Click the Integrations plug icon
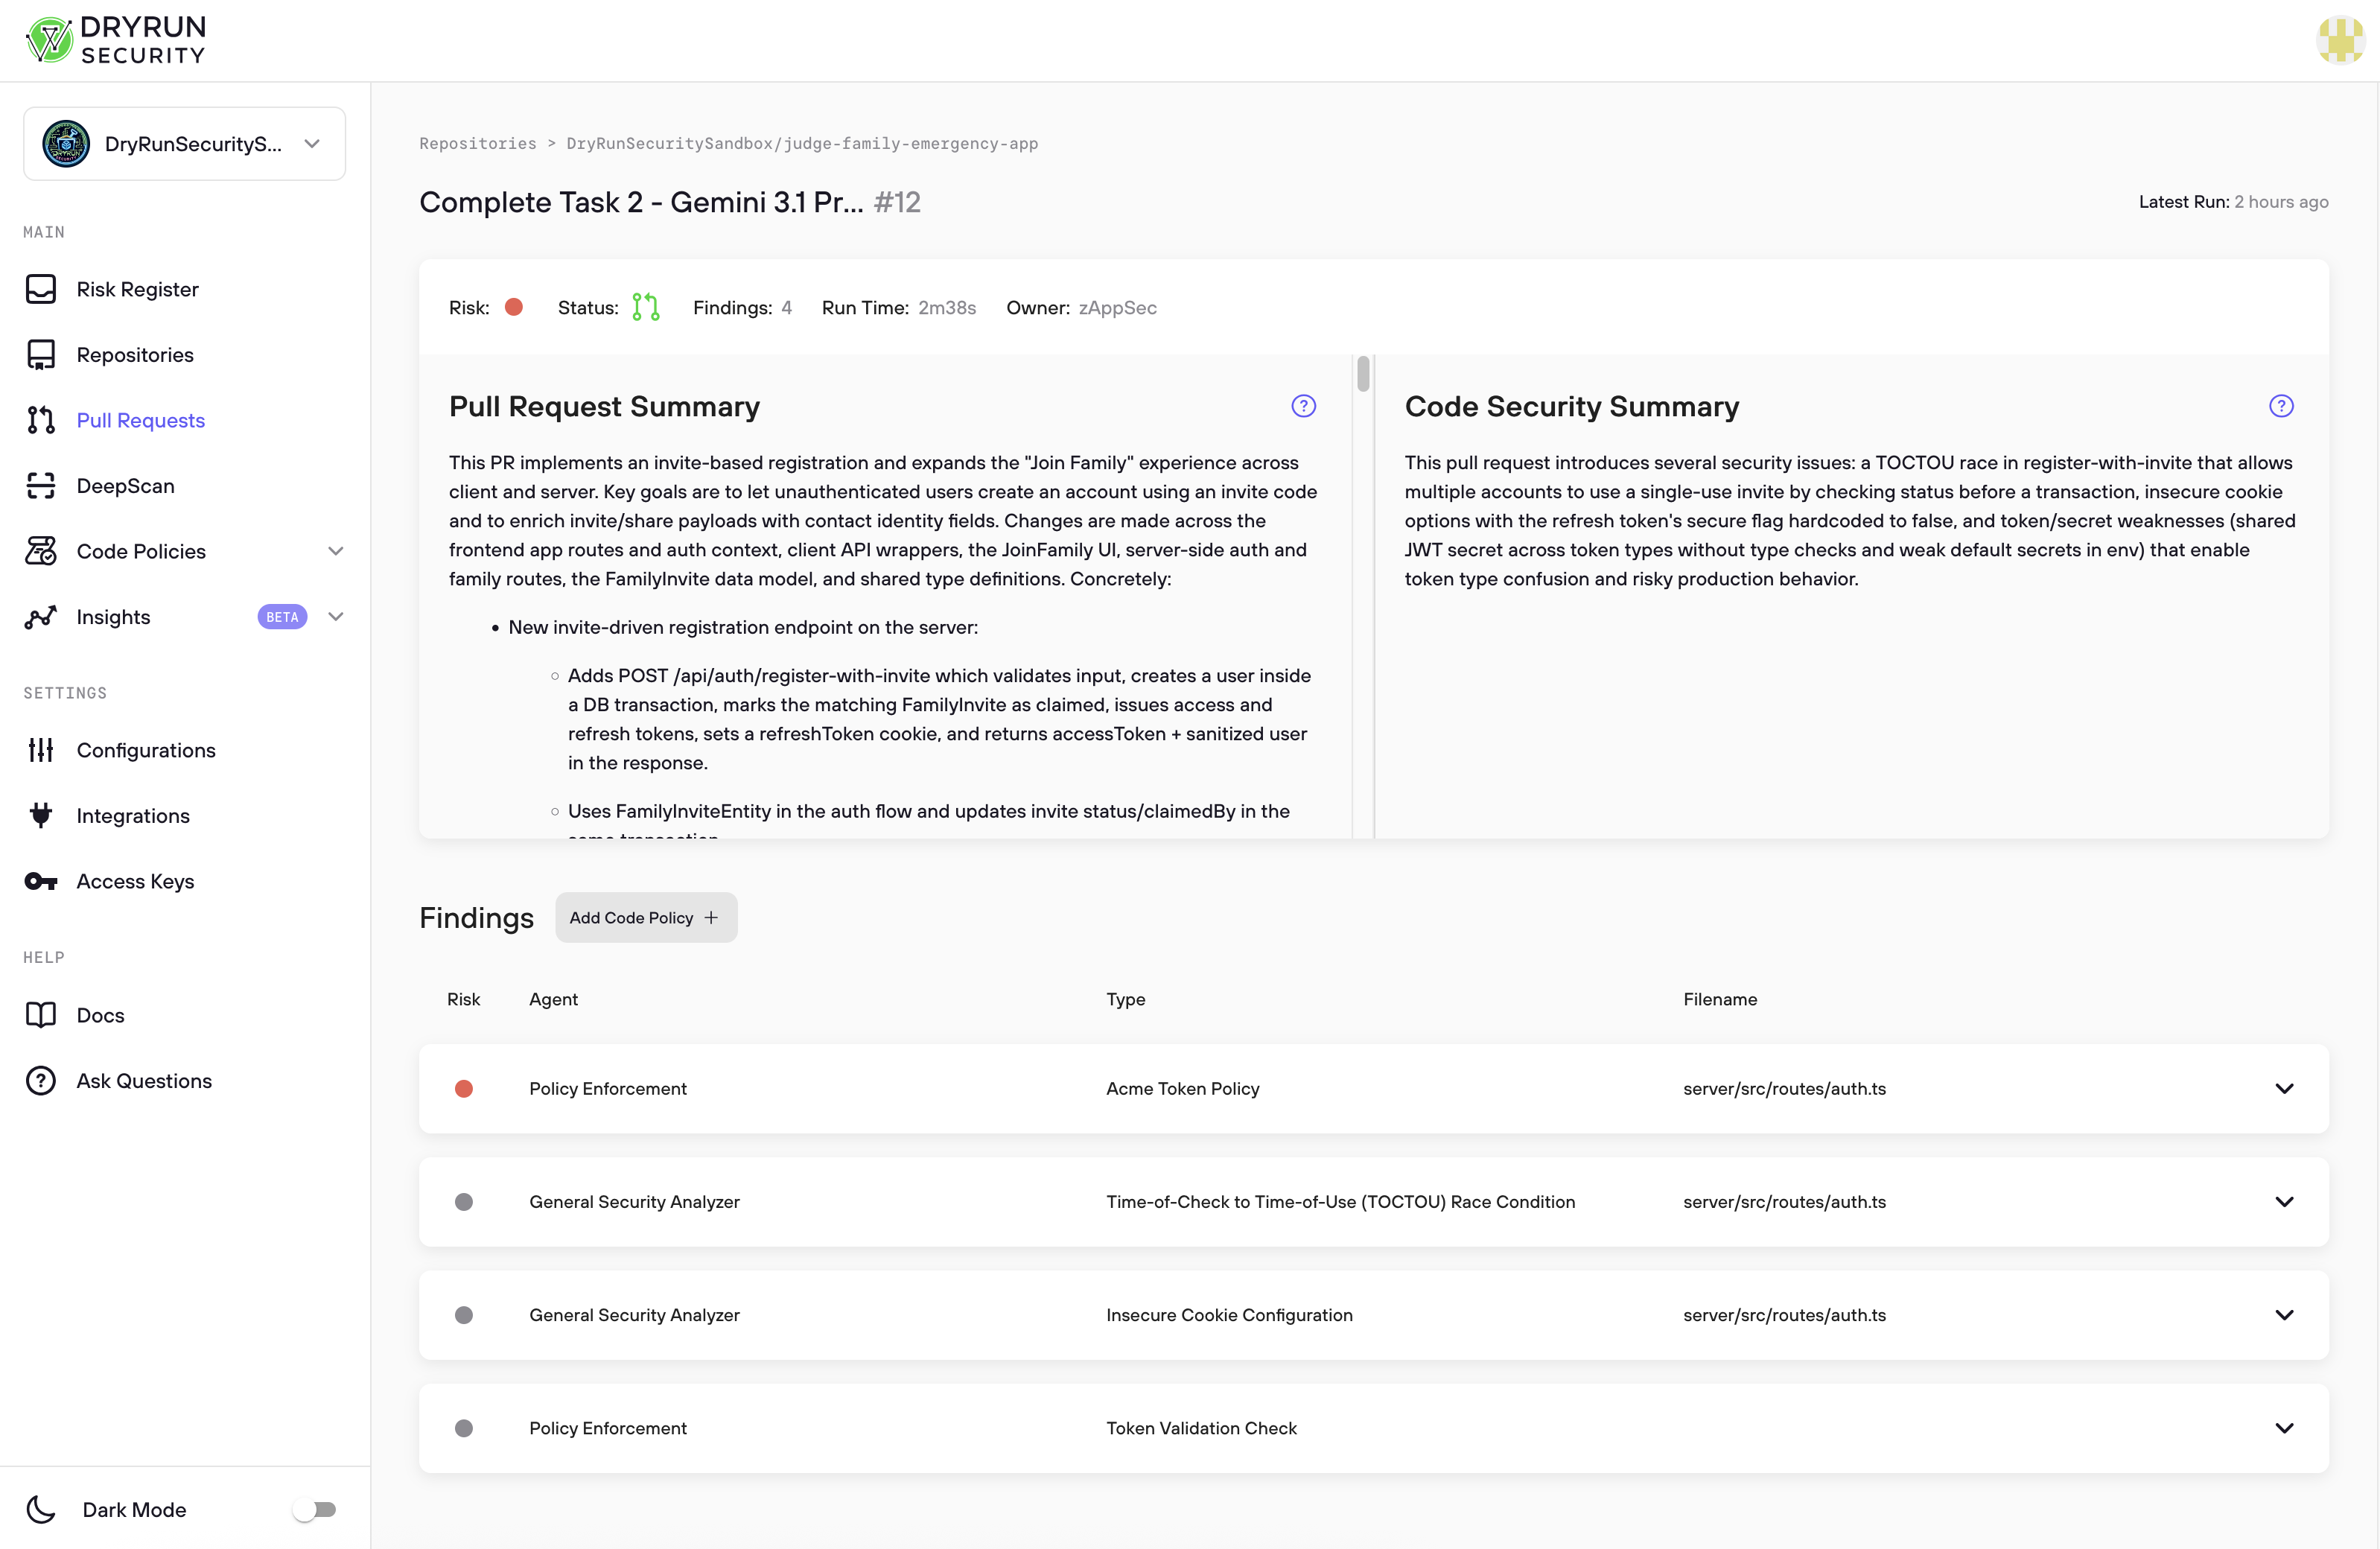The image size is (2380, 1549). (41, 815)
